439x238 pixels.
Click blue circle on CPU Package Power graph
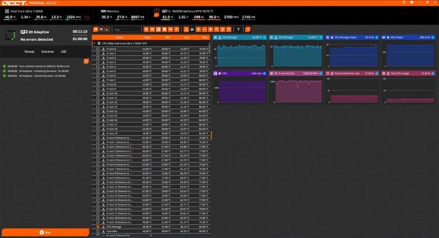pyautogui.click(x=377, y=38)
